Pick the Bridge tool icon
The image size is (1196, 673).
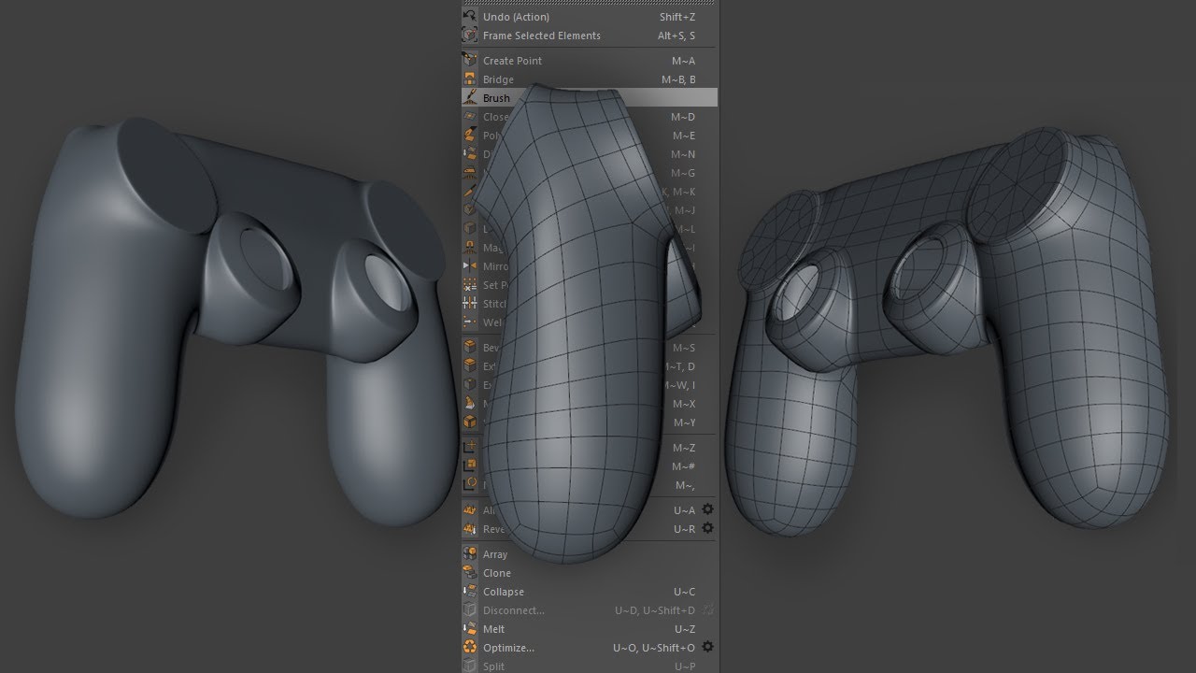click(470, 79)
